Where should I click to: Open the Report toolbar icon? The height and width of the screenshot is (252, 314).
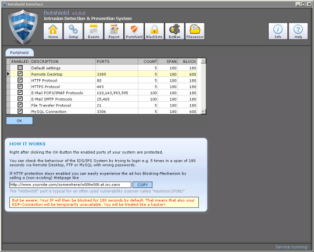[114, 31]
